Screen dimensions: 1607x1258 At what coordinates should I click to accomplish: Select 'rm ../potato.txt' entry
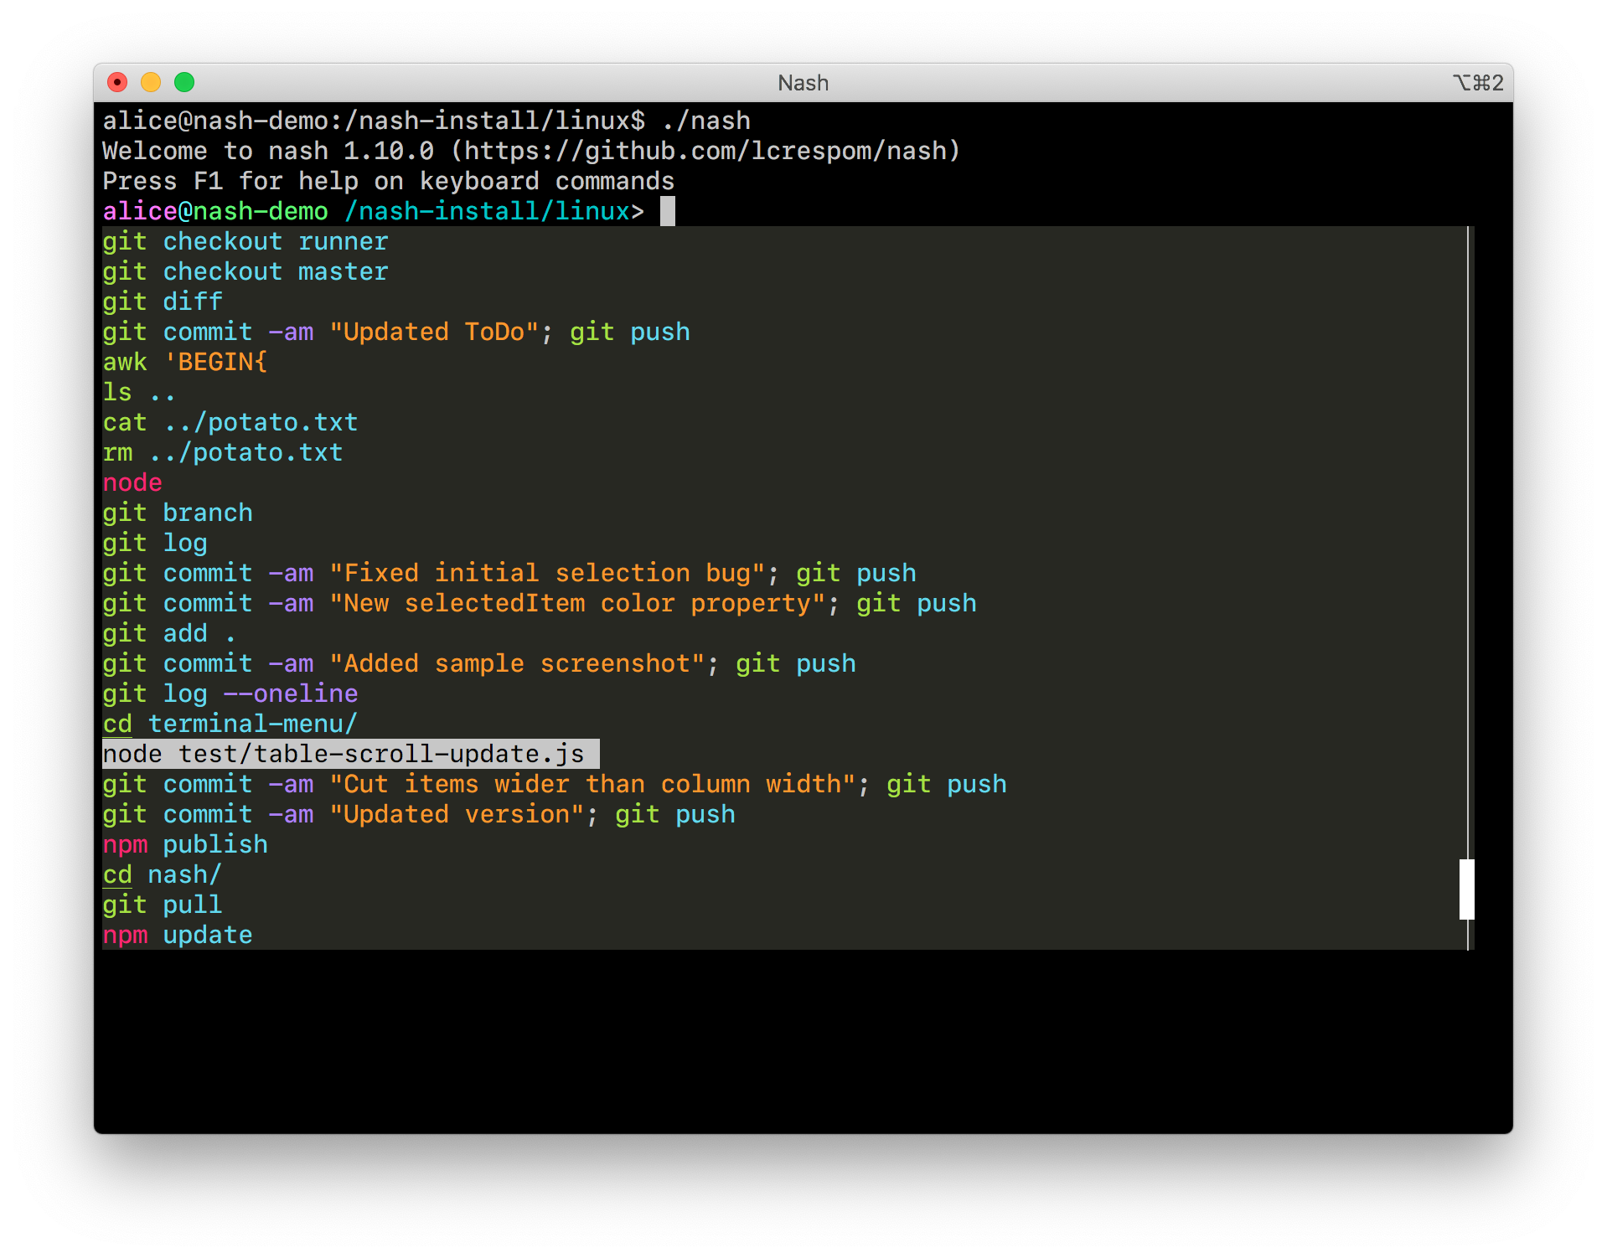click(223, 453)
